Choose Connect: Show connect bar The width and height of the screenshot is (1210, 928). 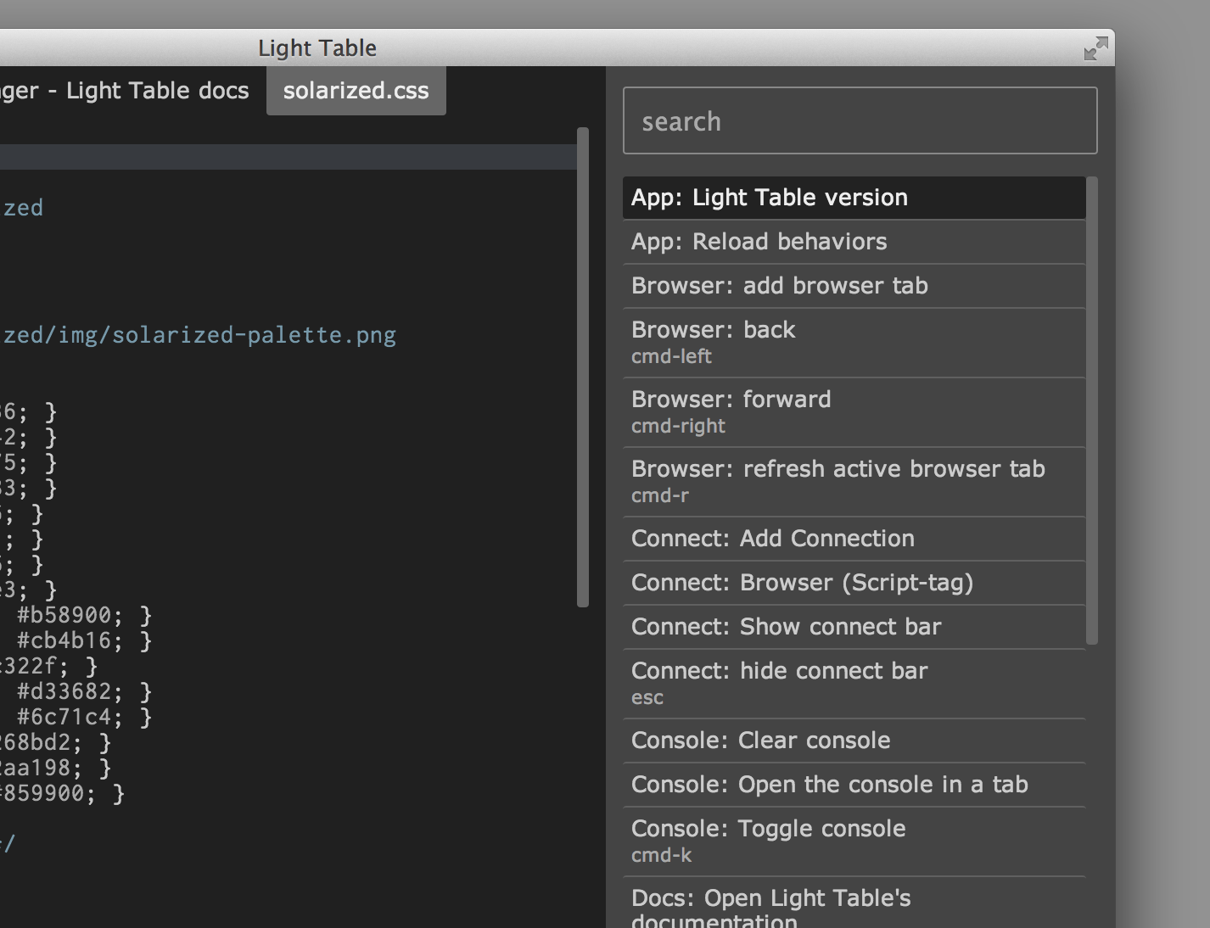[x=854, y=627]
